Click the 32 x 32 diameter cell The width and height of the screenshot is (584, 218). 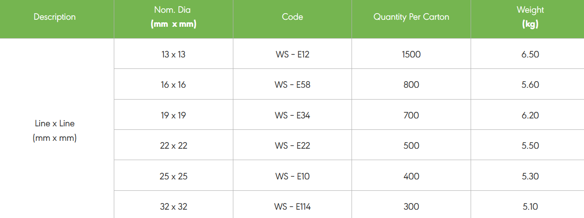click(173, 207)
